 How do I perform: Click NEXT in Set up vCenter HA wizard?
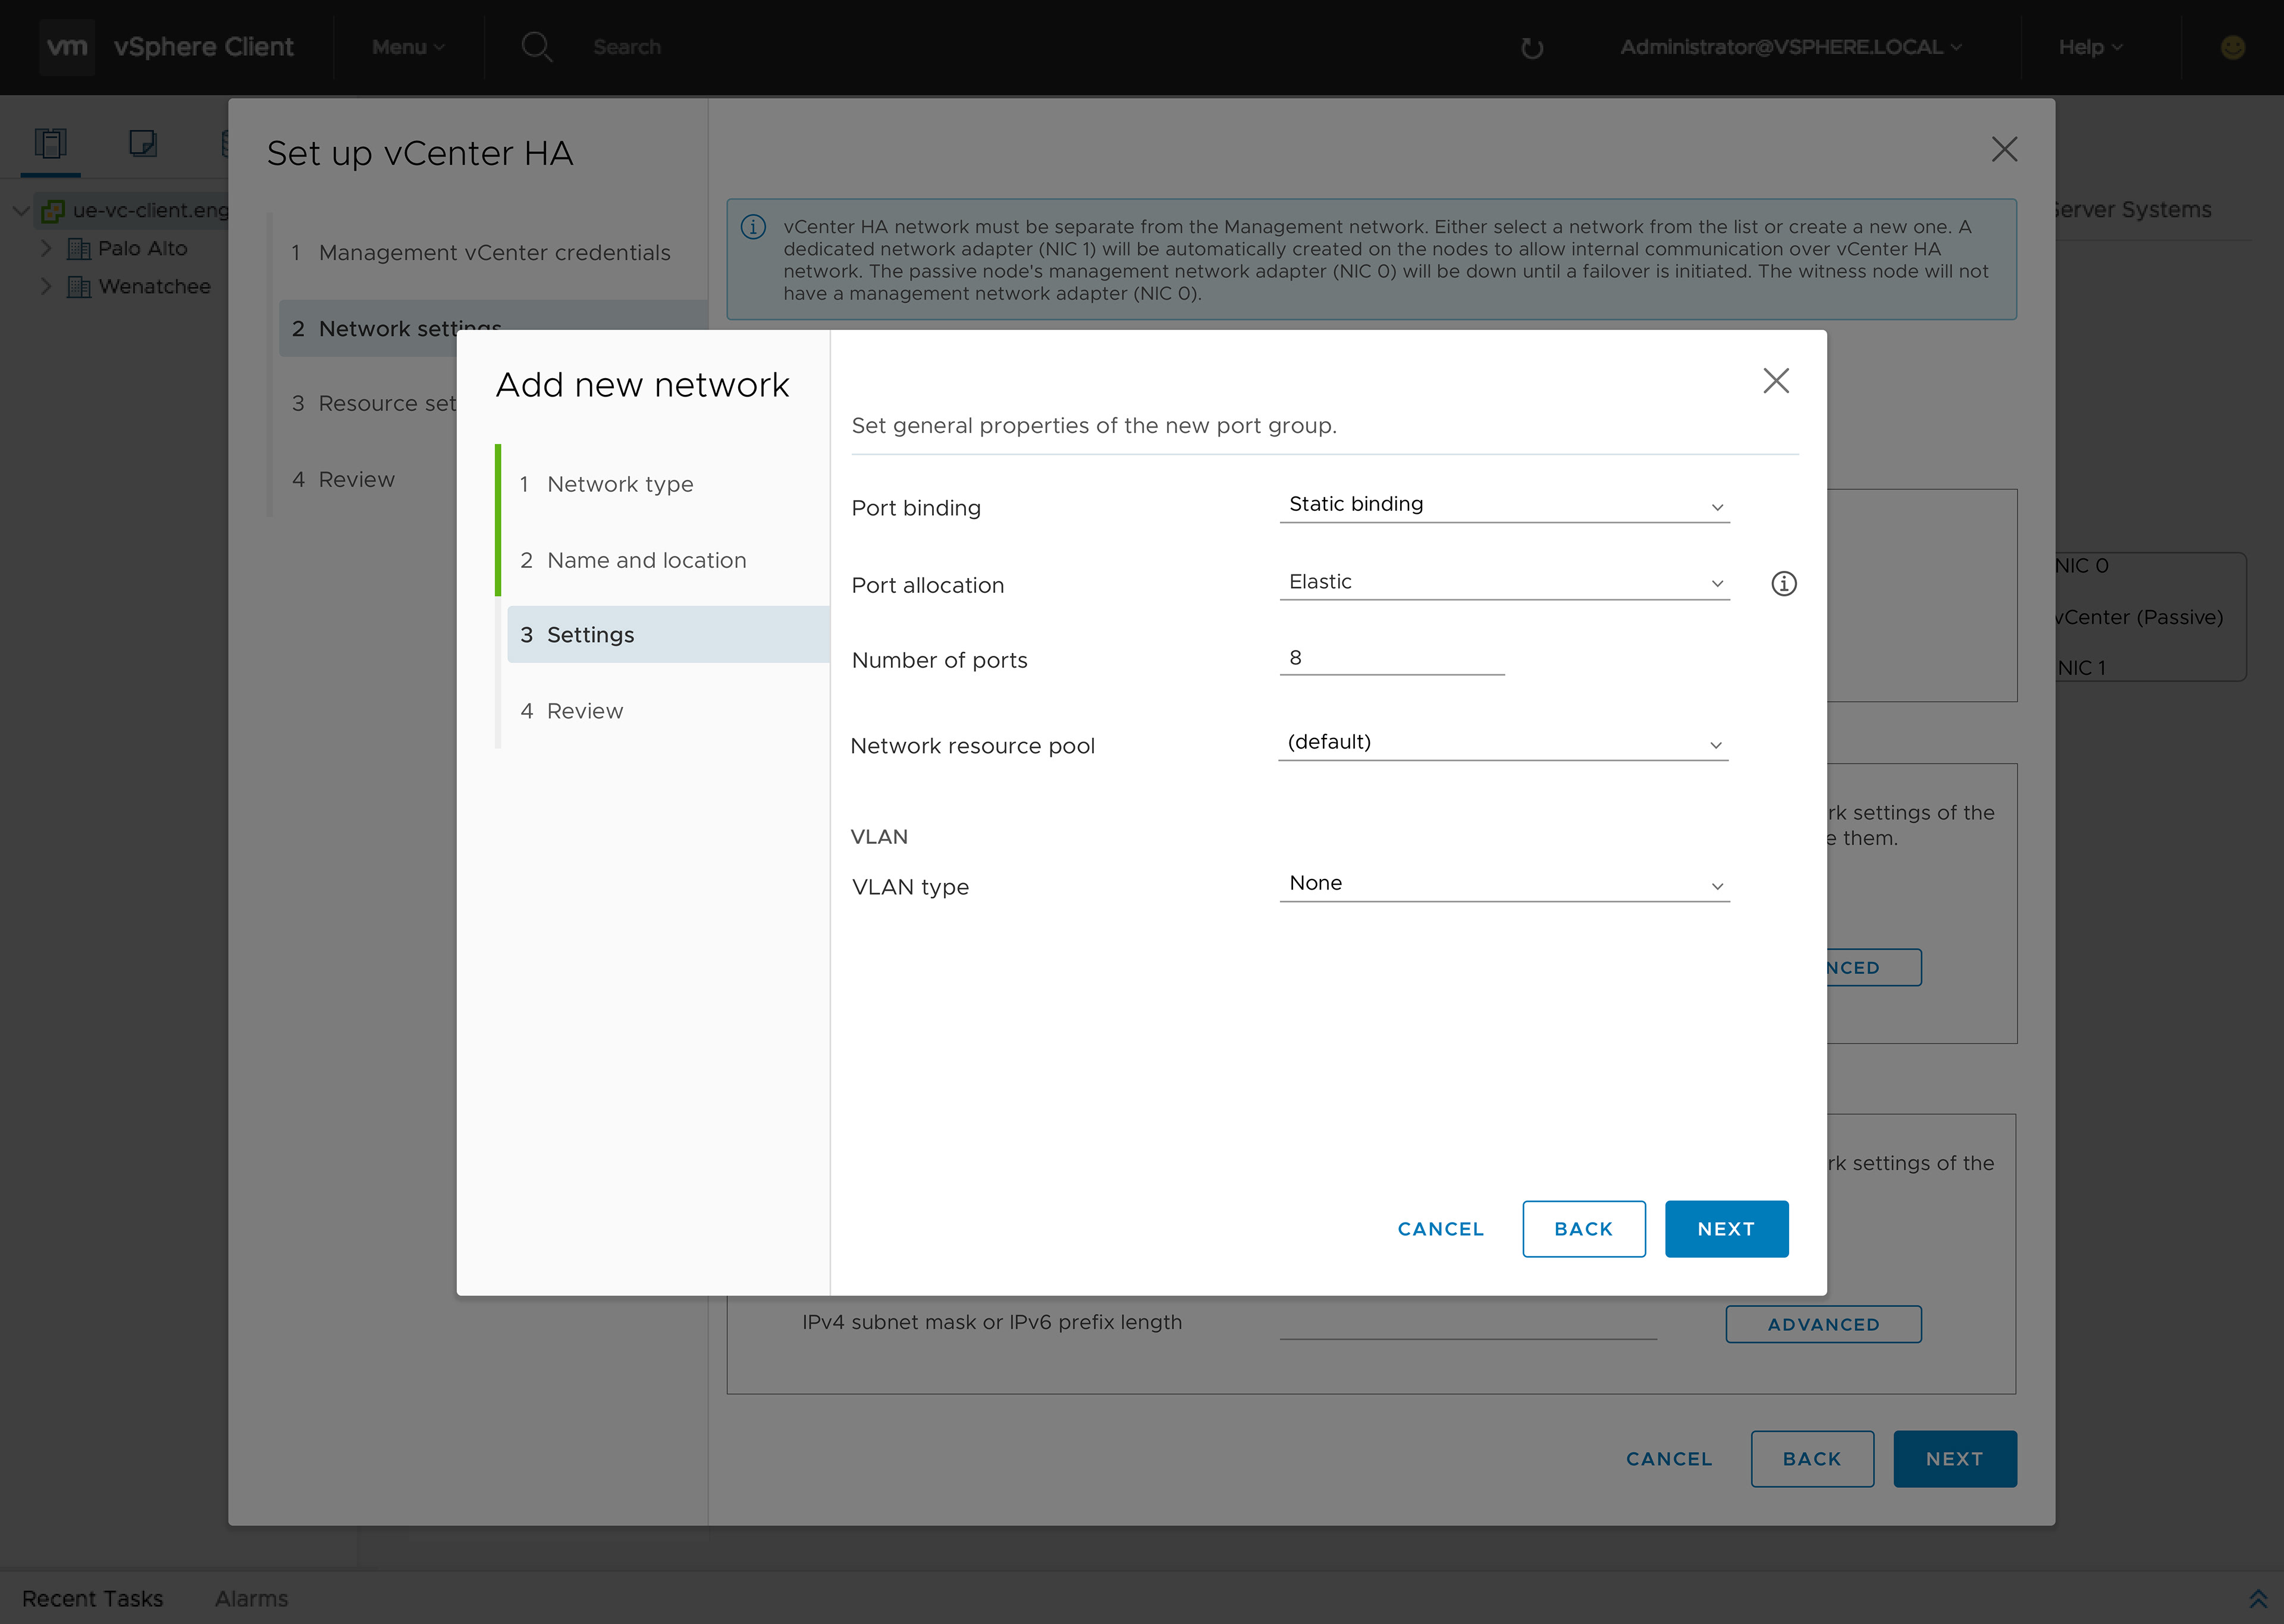click(x=1955, y=1459)
